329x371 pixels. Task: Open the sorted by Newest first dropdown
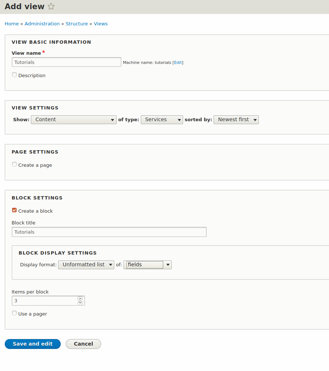(236, 120)
